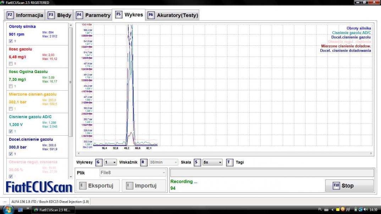381x214 pixels.
Task: Click the 1,300 V value
Action: (16, 125)
